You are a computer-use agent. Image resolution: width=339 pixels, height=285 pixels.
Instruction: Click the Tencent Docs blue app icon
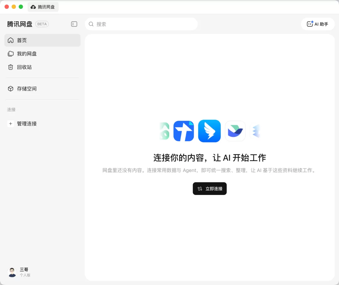tap(184, 131)
